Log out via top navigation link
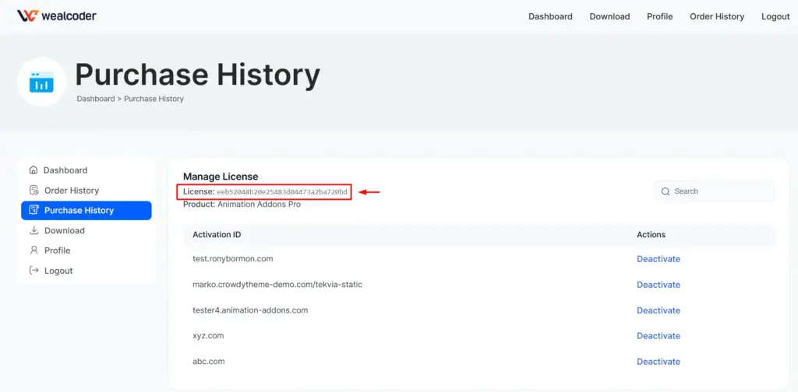 point(775,16)
